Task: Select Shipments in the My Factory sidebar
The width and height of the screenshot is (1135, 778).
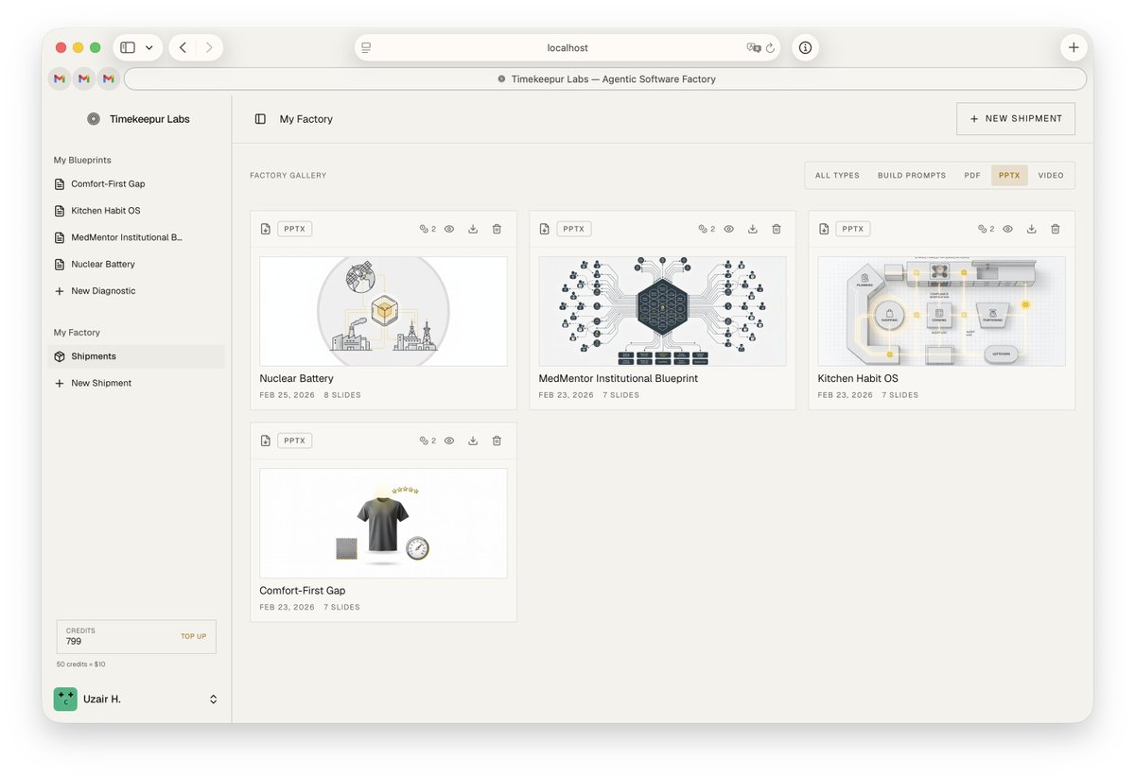Action: (95, 356)
